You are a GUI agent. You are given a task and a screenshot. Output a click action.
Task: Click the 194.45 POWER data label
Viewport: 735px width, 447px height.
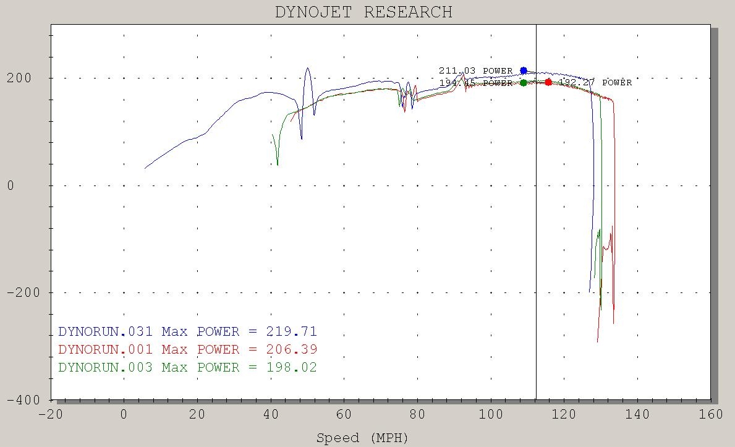(475, 83)
